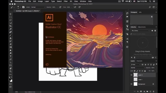Select the Zoom tool
Viewport: 166px width, 93px height.
click(x=10, y=71)
